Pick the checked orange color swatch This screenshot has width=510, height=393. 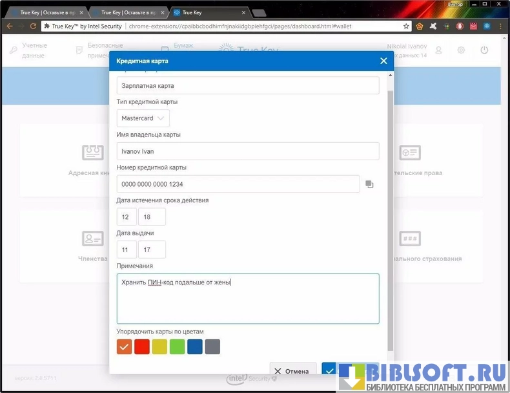125,346
